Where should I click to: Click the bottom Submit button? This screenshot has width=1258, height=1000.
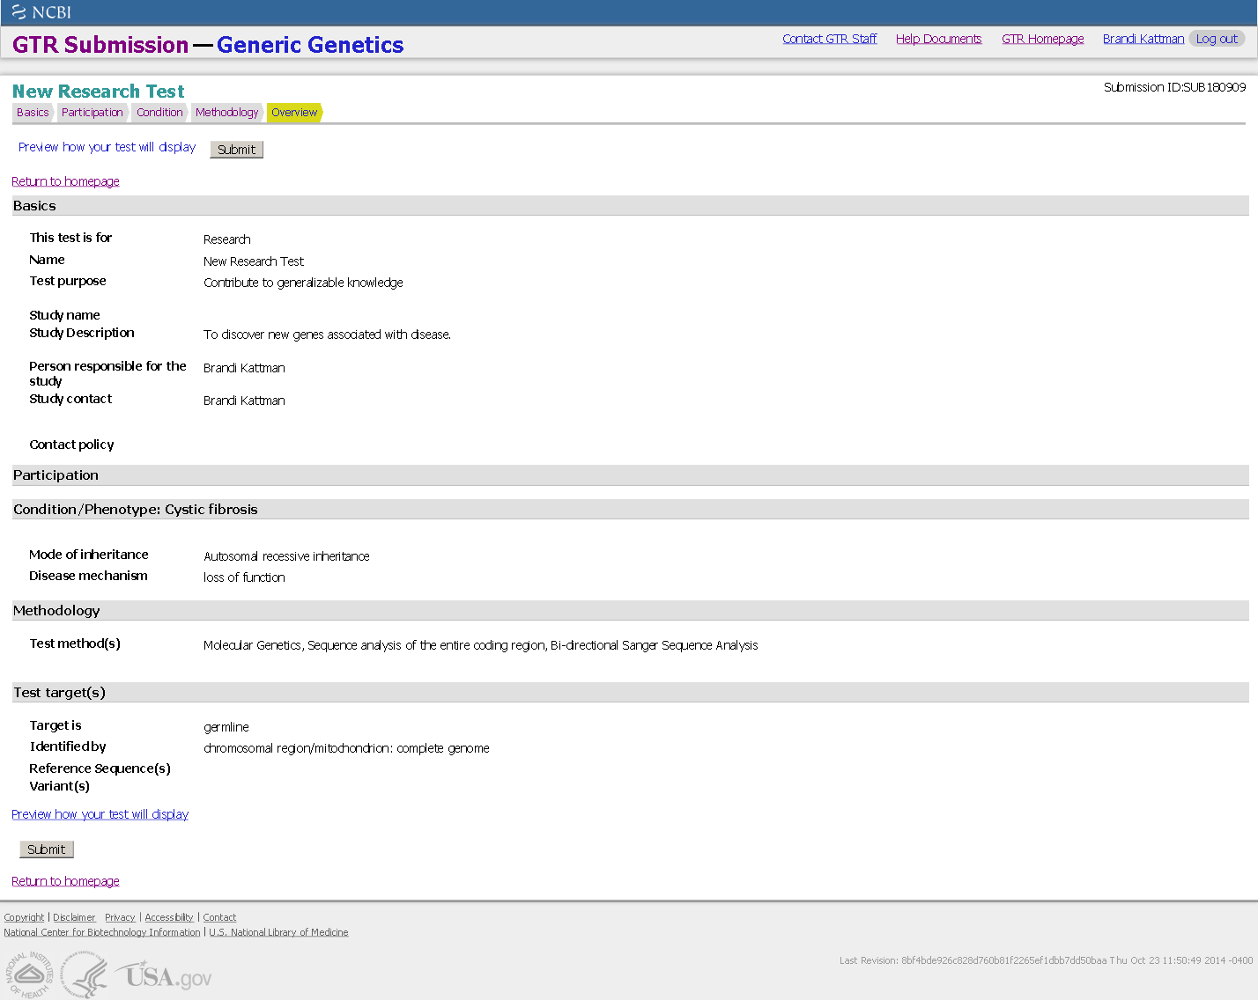point(47,849)
